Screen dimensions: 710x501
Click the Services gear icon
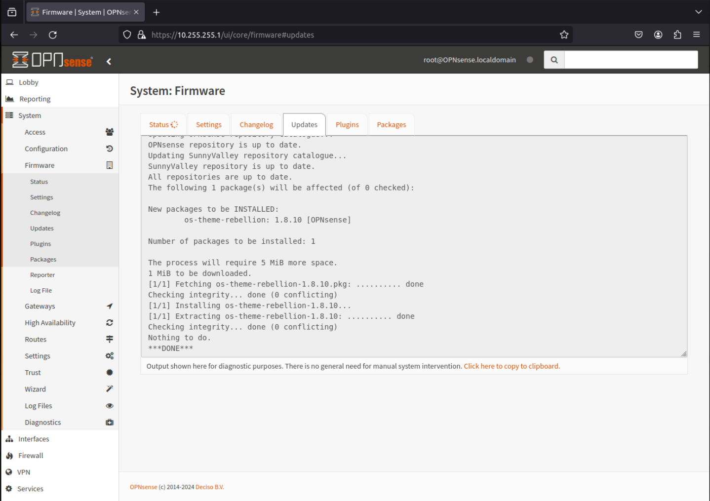(x=9, y=489)
